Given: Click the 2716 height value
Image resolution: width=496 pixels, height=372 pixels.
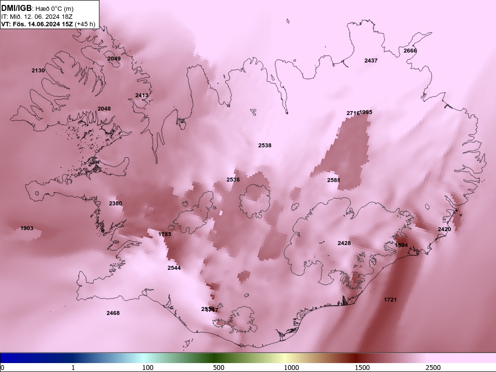Looking at the screenshot, I should [353, 113].
